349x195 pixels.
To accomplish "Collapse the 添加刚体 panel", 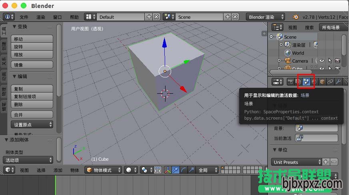I will coord(6,140).
